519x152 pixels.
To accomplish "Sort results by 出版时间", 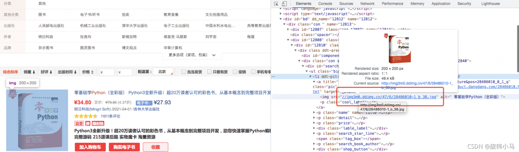I will pyautogui.click(x=67, y=72).
